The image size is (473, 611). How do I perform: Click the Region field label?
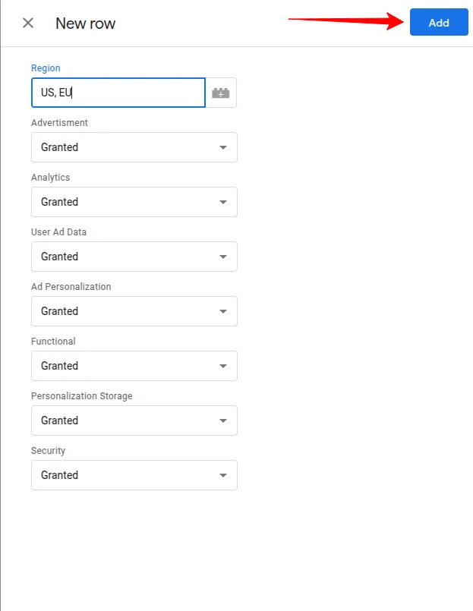tap(46, 68)
